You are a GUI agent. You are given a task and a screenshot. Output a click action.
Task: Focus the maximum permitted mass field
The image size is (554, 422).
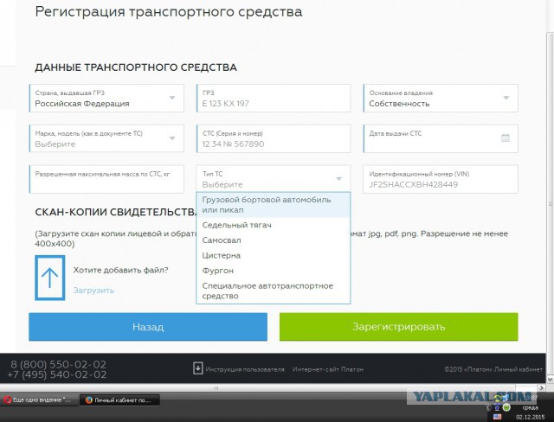point(106,179)
